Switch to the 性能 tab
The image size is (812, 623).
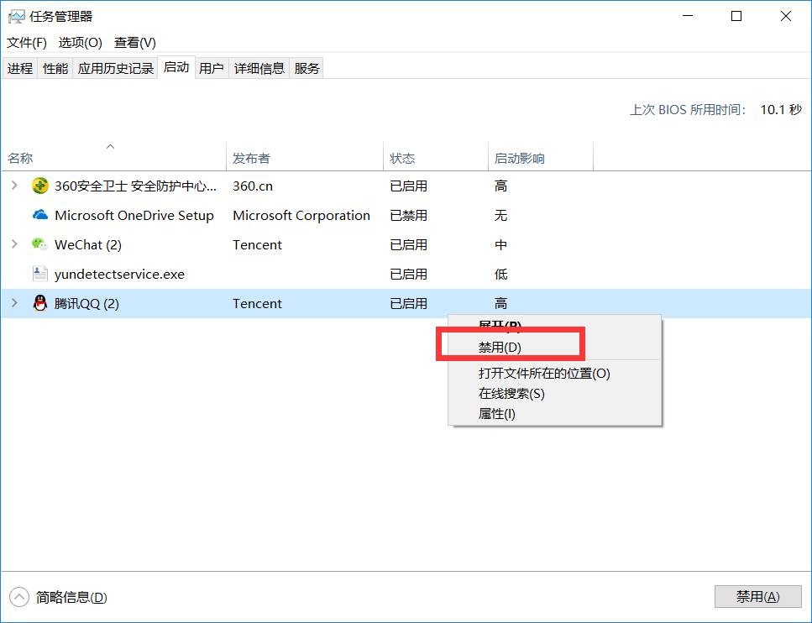(x=55, y=68)
